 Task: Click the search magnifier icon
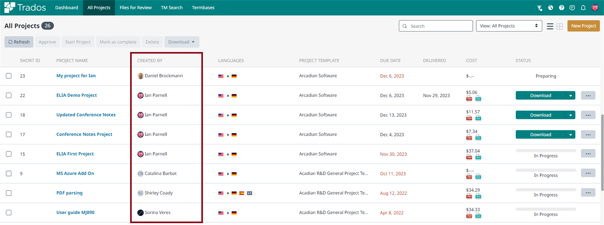[x=405, y=26]
